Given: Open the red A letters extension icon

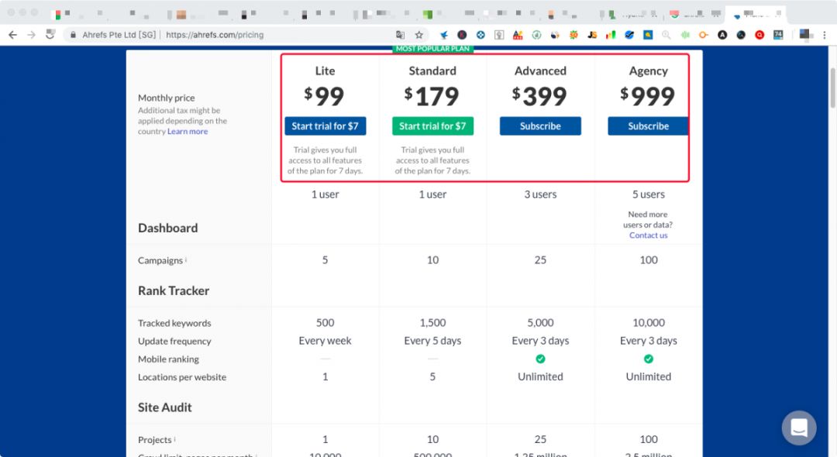Looking at the screenshot, I should coord(518,35).
